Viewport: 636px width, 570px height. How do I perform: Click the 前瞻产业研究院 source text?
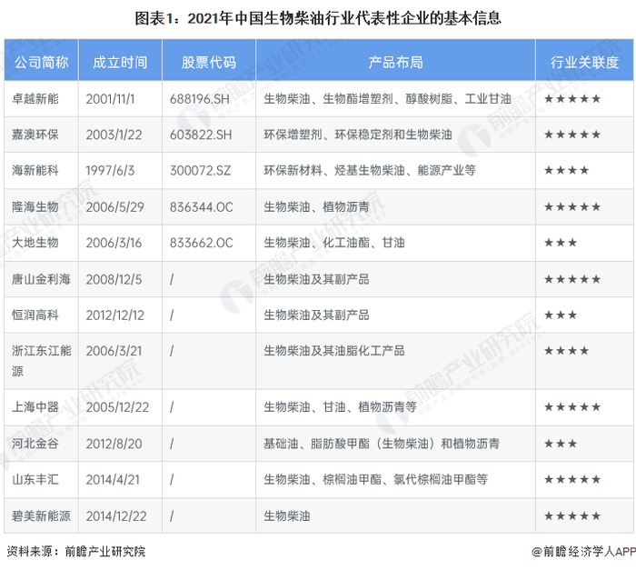tap(104, 551)
